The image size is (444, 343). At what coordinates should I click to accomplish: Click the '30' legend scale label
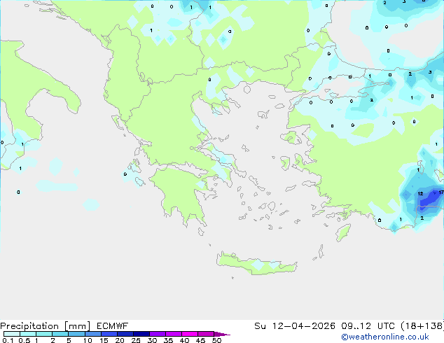point(152,340)
